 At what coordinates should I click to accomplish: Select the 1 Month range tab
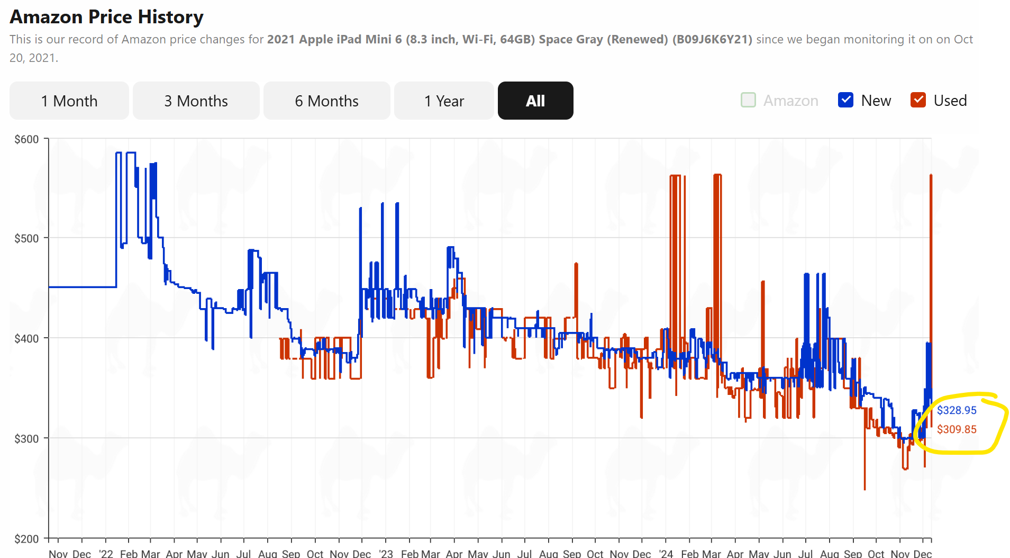coord(69,101)
